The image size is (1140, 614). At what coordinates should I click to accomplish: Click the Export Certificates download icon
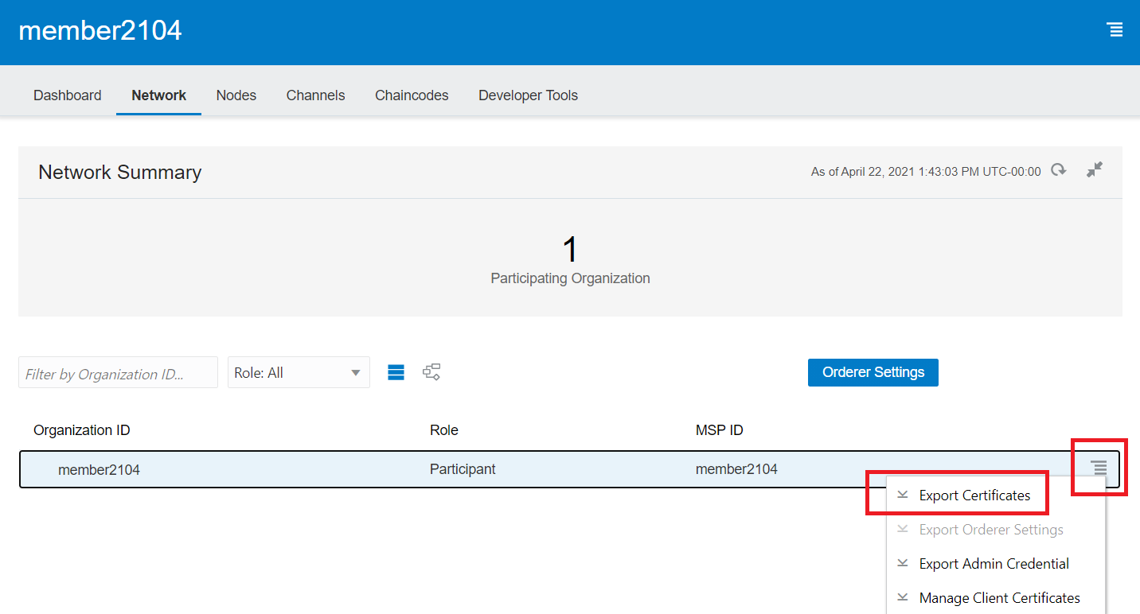pyautogui.click(x=902, y=495)
